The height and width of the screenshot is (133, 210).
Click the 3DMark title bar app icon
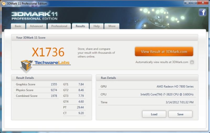point(4,3)
